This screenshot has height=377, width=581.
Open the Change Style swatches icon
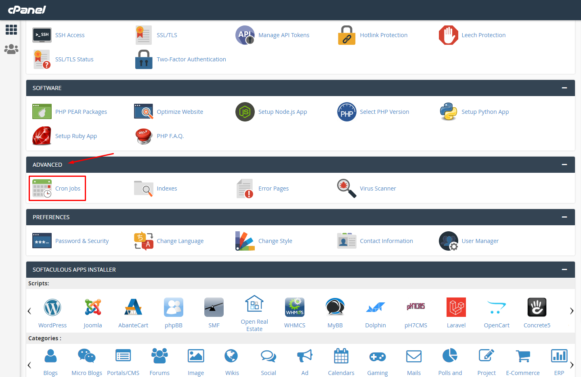point(245,241)
